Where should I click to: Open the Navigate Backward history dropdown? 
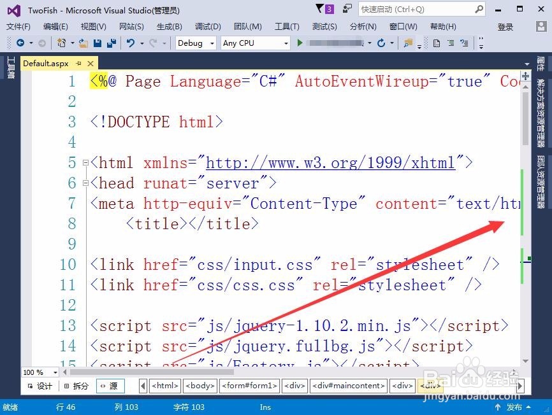point(31,43)
